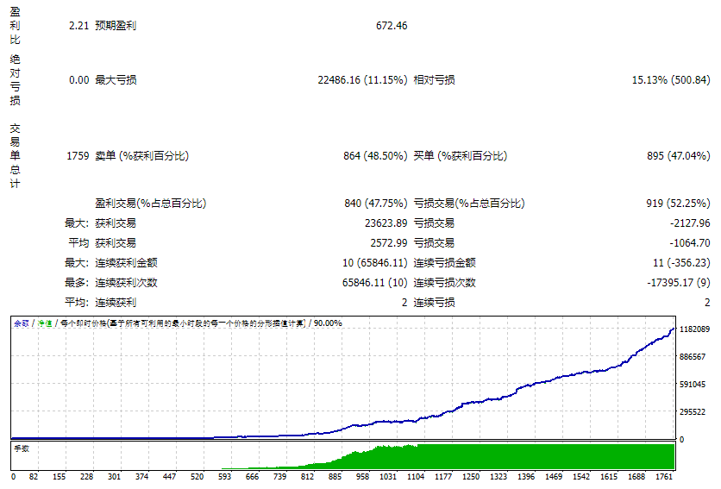The image size is (721, 489).
Task: Click the 最大亏损 label
Action: coord(115,80)
